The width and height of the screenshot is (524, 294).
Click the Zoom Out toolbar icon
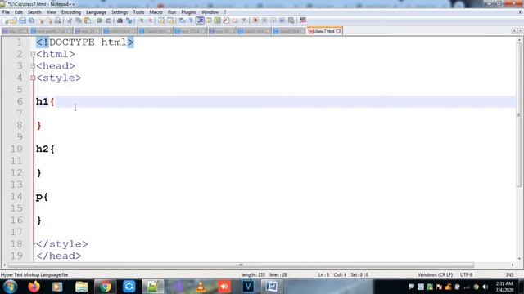tap(150, 20)
